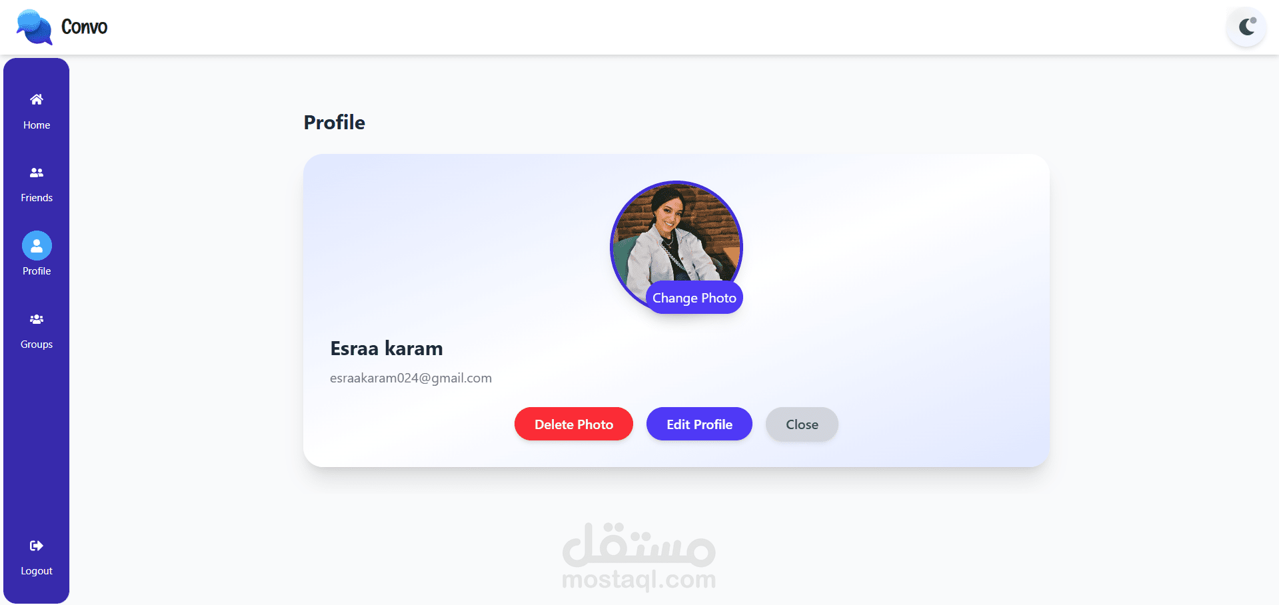The height and width of the screenshot is (605, 1279).
Task: Click the Groups label in sidebar
Action: click(x=37, y=344)
